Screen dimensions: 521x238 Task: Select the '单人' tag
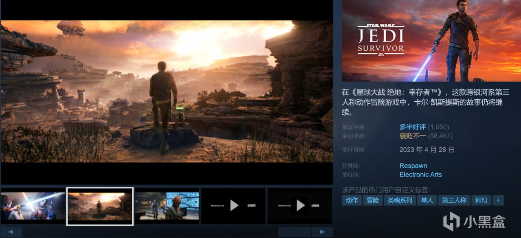click(x=427, y=200)
